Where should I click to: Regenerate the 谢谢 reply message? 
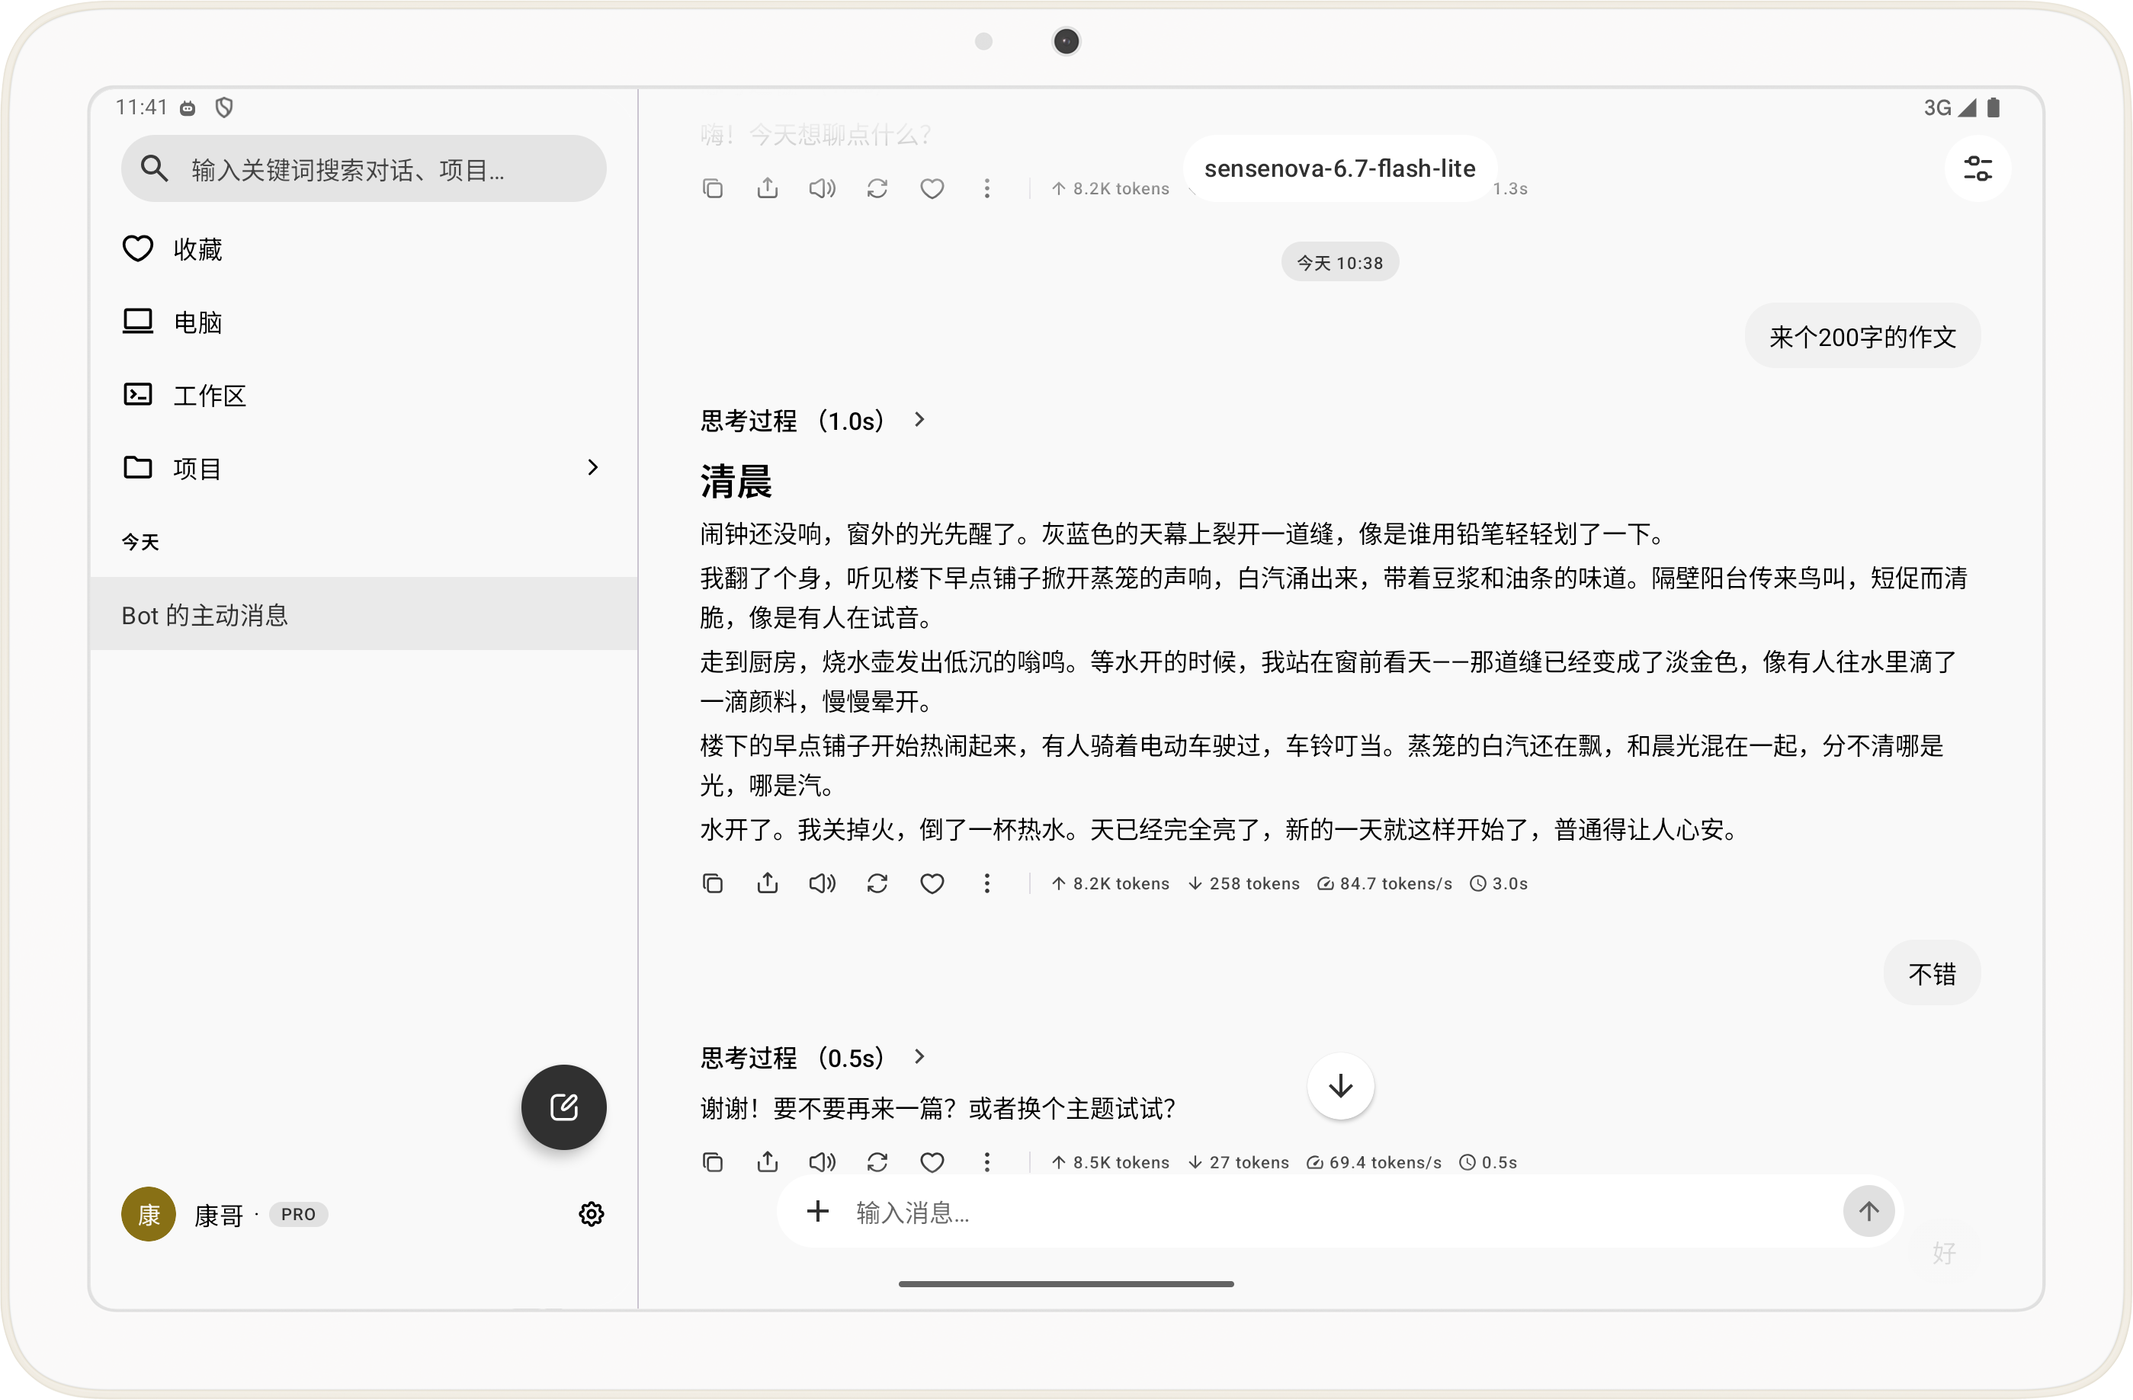(x=877, y=1161)
